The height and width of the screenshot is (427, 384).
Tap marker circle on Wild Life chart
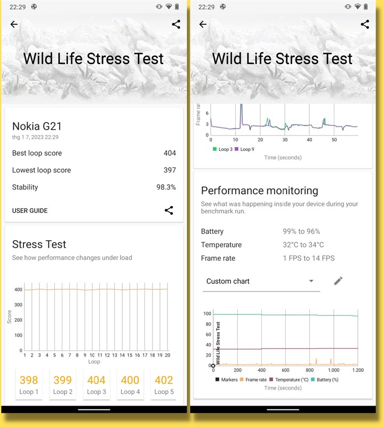click(x=213, y=366)
